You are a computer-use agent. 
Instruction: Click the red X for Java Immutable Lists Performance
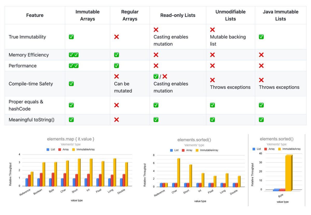tap(261, 66)
